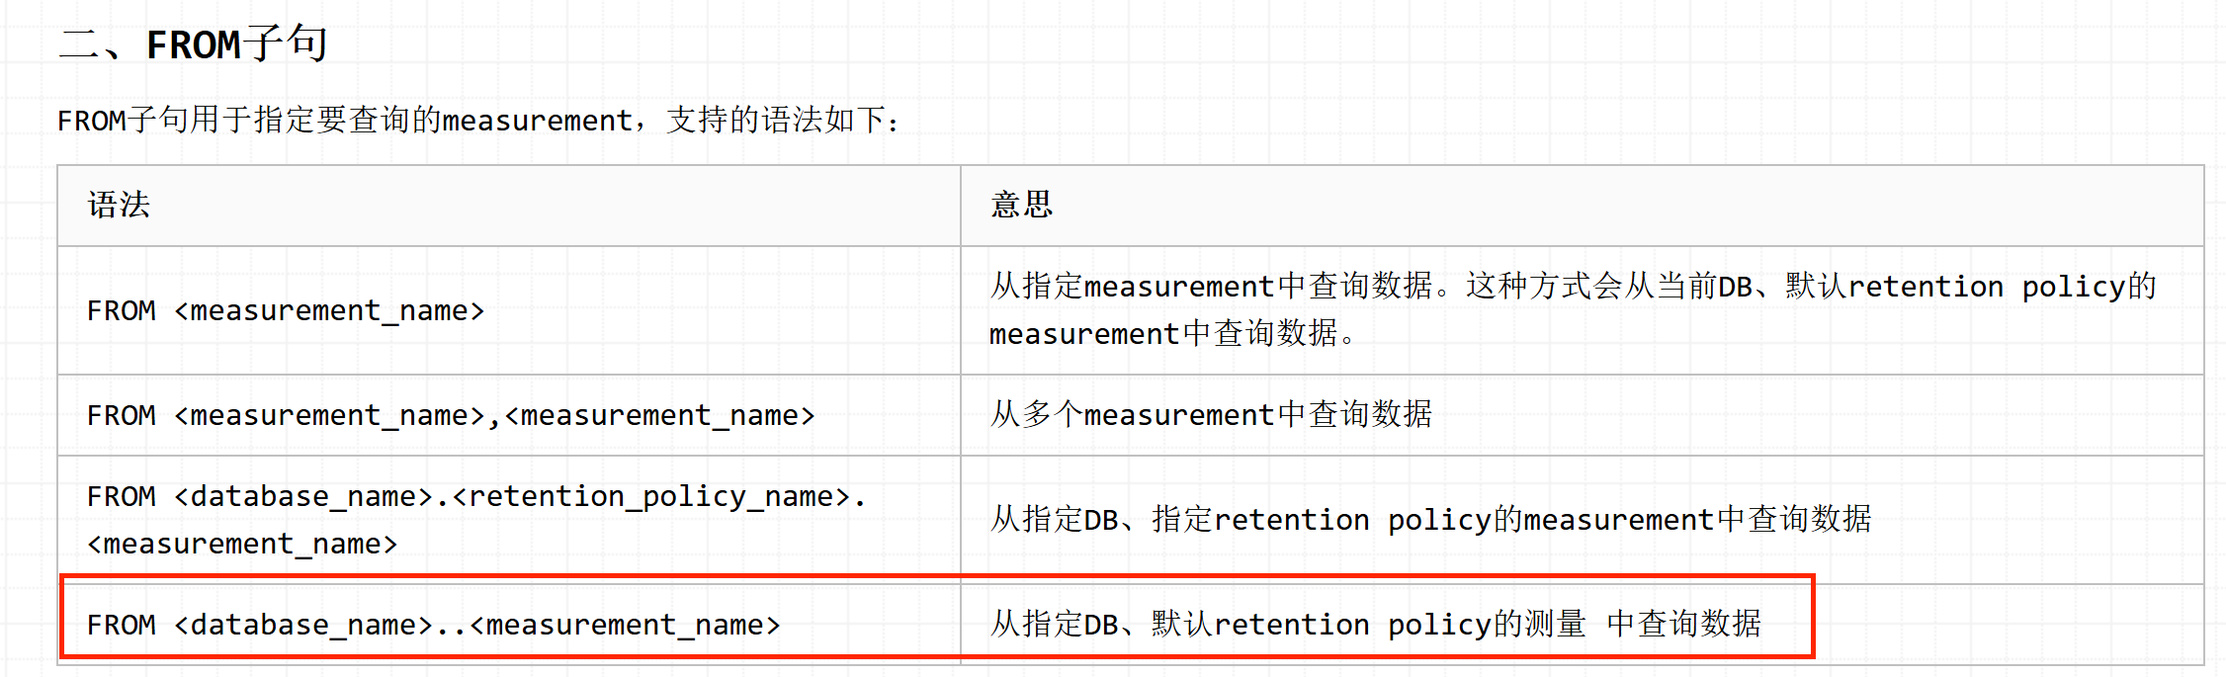Click the "语法" column header

pyautogui.click(x=119, y=205)
